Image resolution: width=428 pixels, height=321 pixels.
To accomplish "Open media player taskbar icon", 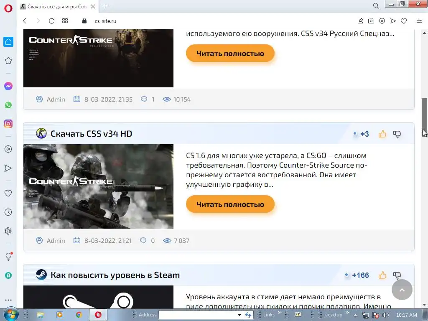I will pyautogui.click(x=59, y=315).
